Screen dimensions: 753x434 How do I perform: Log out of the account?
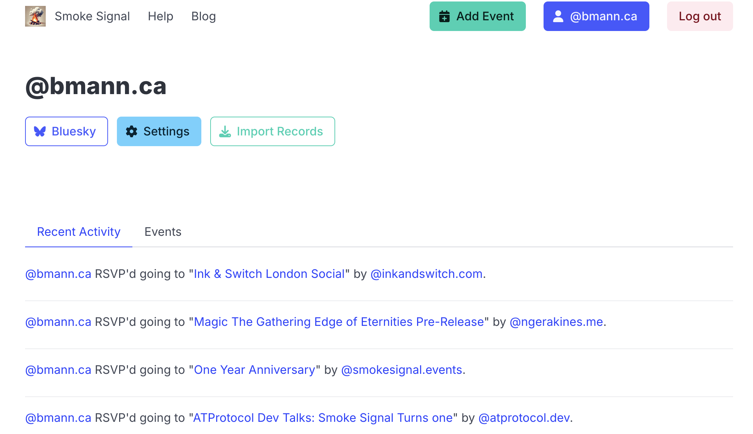coord(700,16)
